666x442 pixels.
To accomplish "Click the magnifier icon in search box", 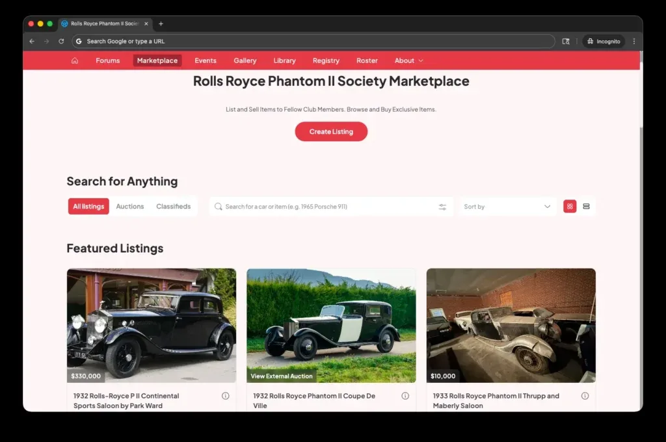I will (219, 206).
